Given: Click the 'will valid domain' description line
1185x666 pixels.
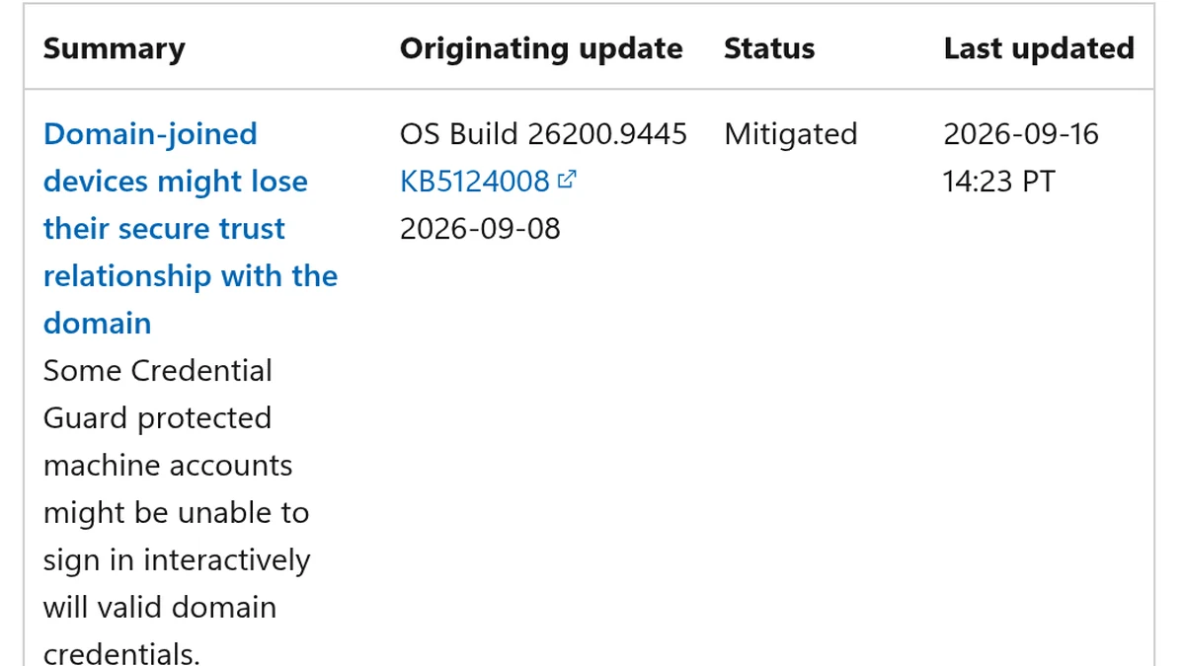Looking at the screenshot, I should point(160,607).
